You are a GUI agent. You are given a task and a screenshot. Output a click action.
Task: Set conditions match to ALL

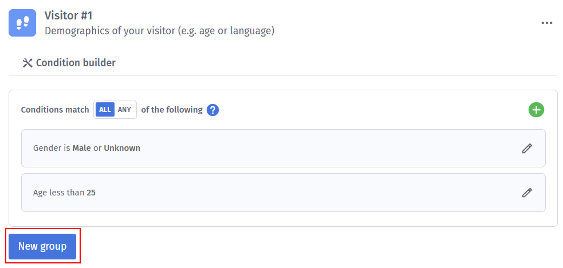[x=105, y=110]
